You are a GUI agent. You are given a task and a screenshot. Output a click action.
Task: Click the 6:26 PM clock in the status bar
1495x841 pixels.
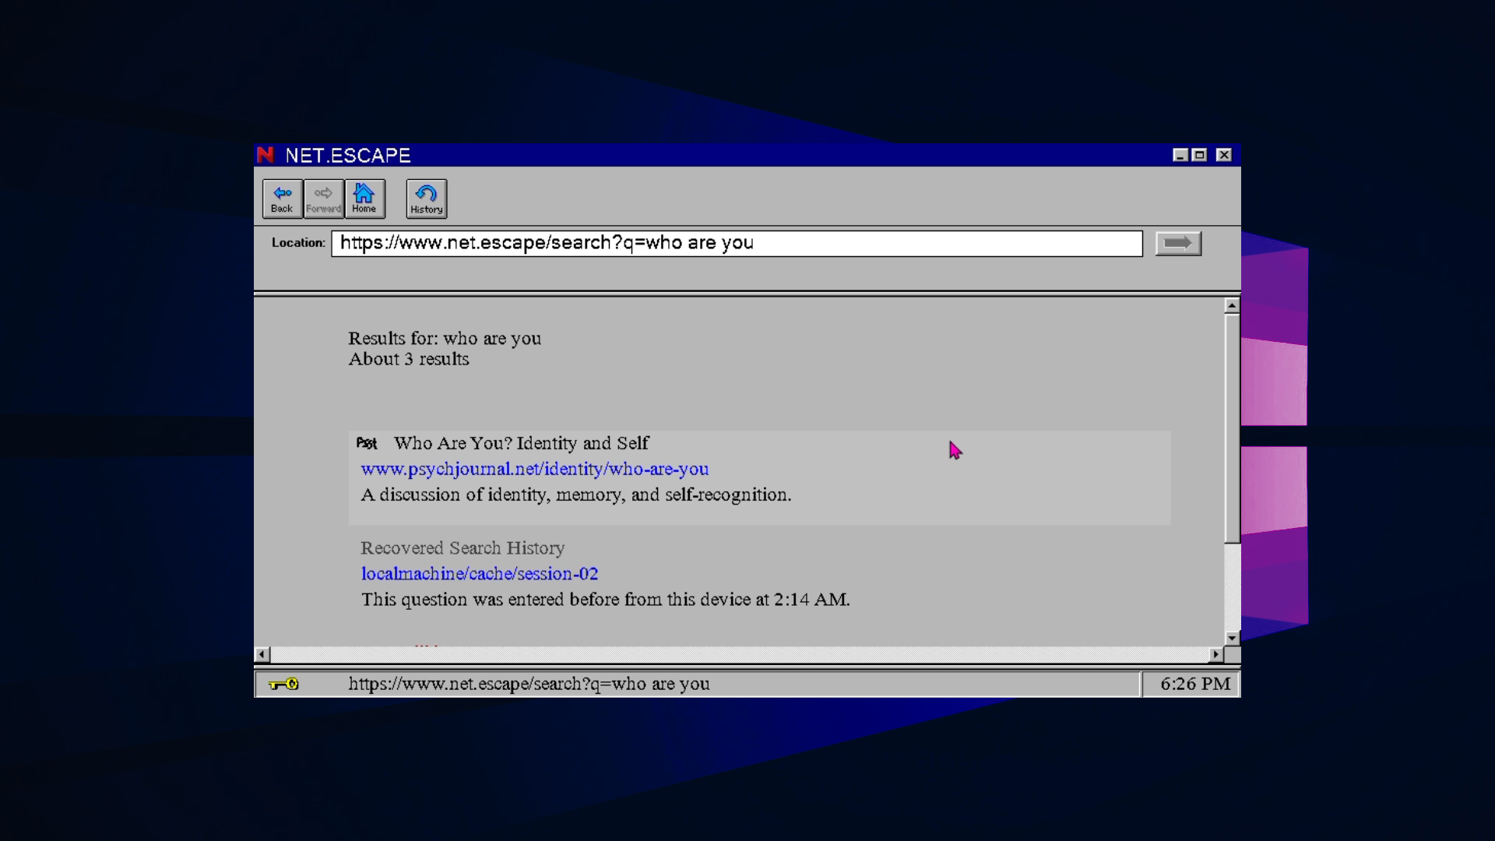click(x=1194, y=684)
